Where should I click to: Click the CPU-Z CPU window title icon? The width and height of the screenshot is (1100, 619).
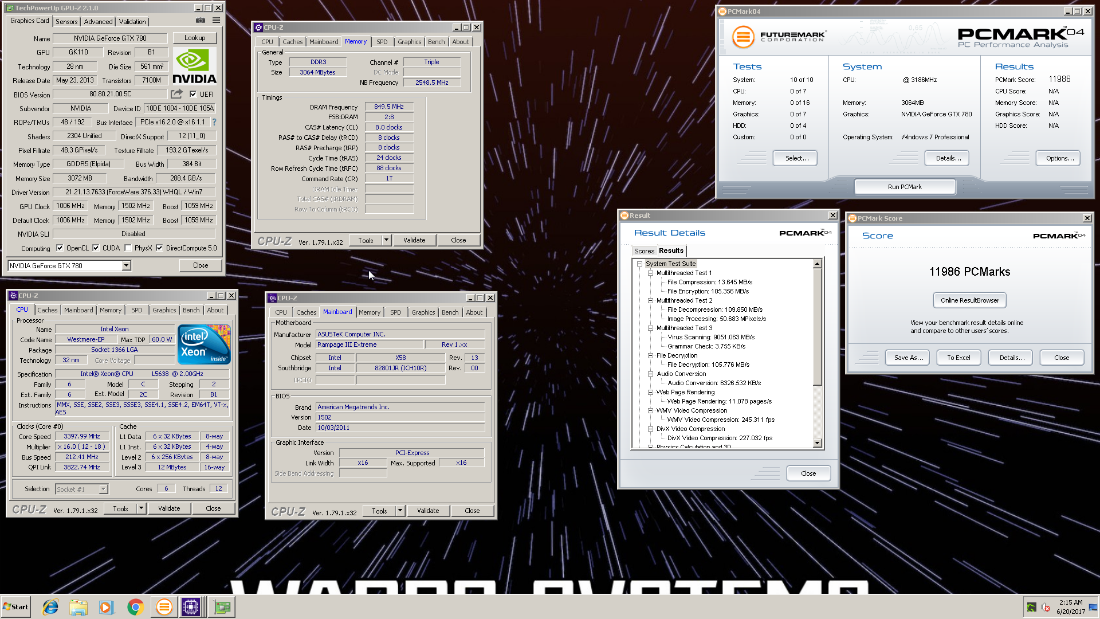point(13,296)
